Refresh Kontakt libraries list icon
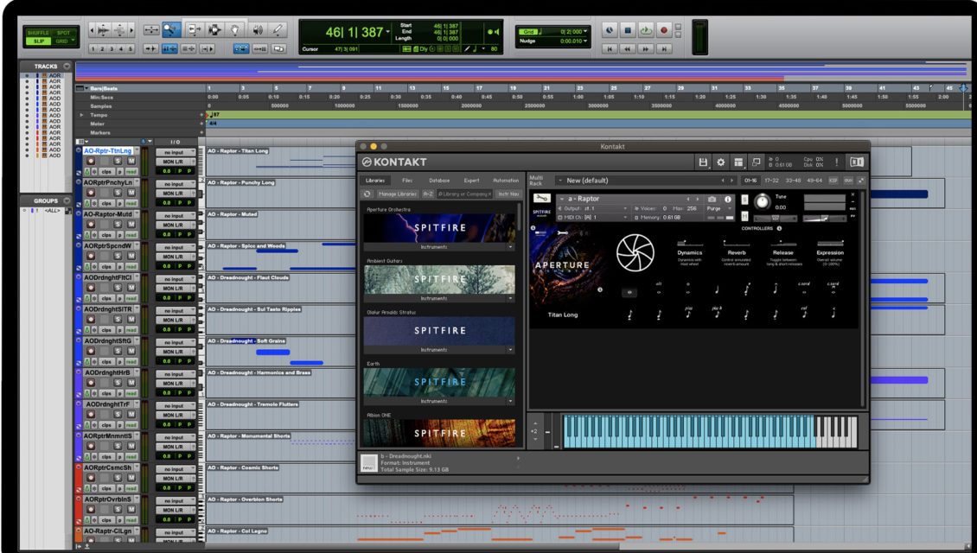This screenshot has width=977, height=553. coord(367,194)
